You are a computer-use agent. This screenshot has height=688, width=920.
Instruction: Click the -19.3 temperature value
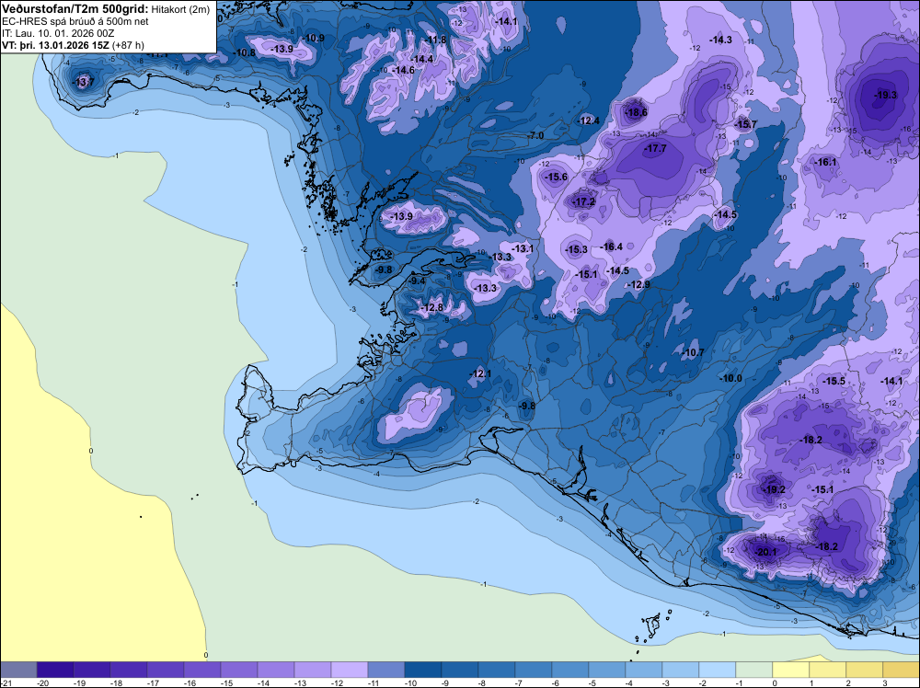tap(885, 95)
